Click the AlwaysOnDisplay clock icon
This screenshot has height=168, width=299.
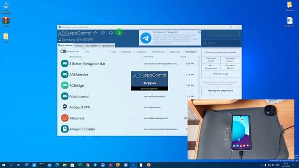64,129
